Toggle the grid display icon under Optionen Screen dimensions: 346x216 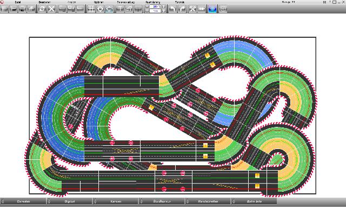pyautogui.click(x=91, y=10)
